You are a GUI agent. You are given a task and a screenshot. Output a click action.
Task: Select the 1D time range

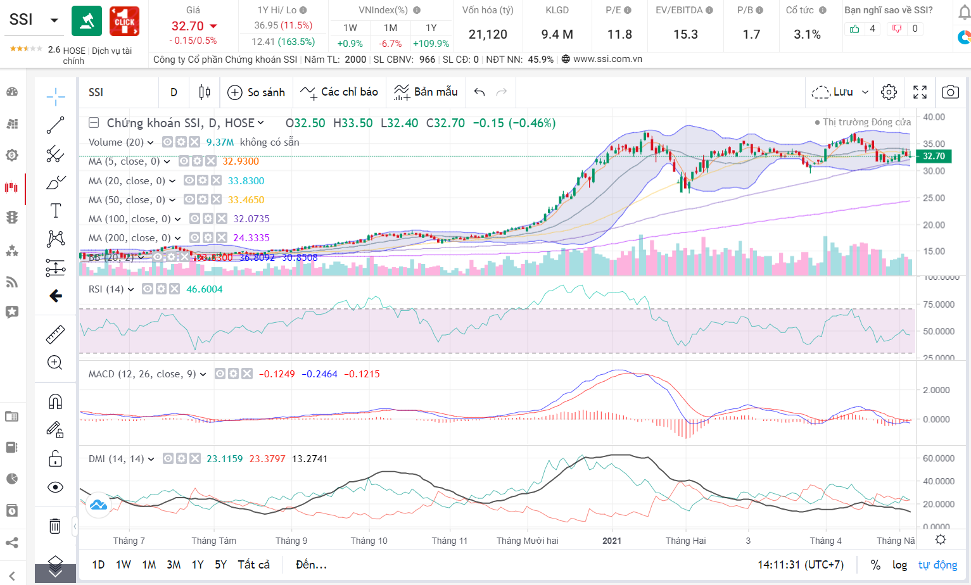click(98, 565)
